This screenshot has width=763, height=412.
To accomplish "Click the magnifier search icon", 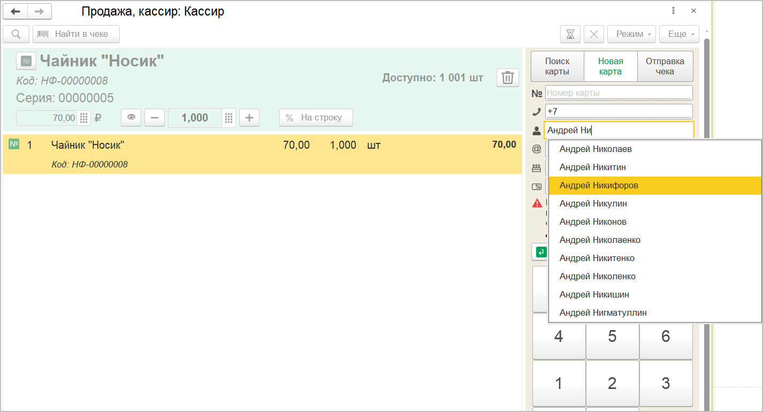I will pos(16,34).
